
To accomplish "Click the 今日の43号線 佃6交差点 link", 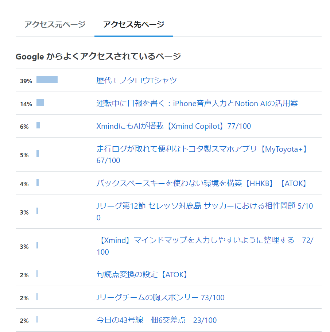I will 156,320.
